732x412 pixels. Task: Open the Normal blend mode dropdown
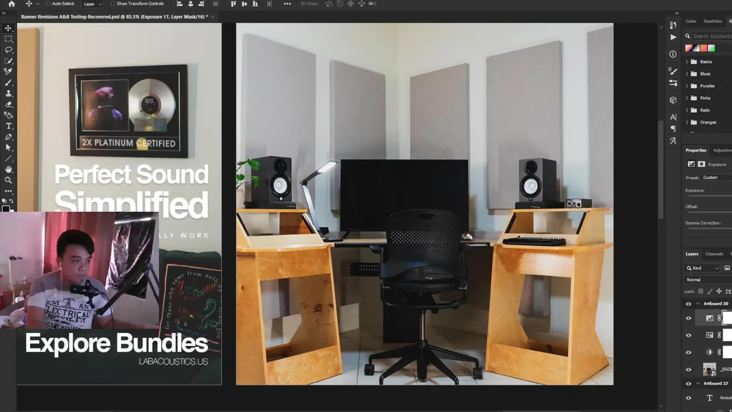[709, 280]
